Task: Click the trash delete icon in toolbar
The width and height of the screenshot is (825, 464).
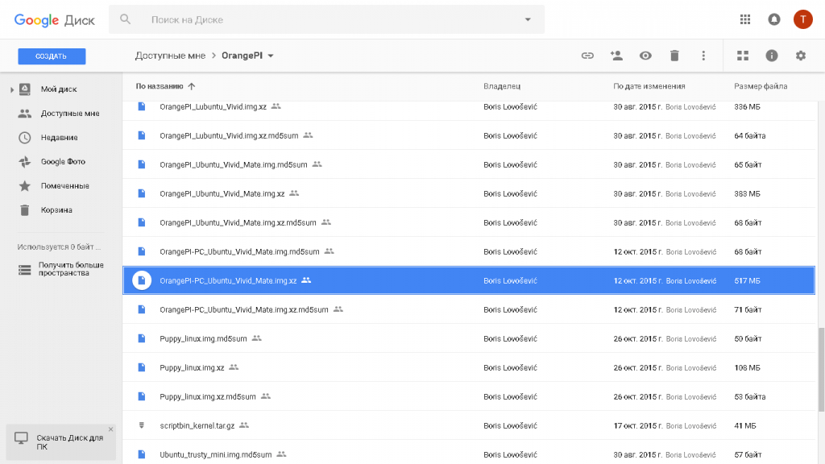Action: (674, 56)
